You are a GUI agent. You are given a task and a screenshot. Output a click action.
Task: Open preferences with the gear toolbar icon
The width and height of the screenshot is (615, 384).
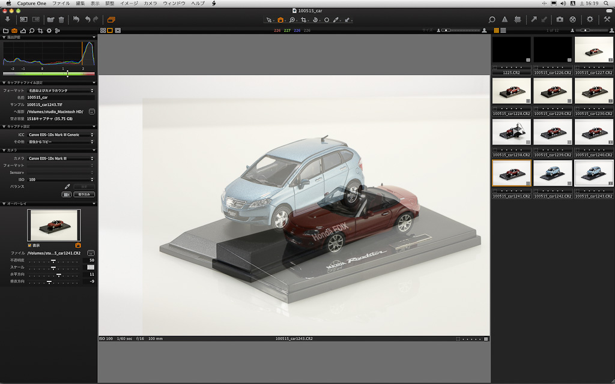(590, 20)
